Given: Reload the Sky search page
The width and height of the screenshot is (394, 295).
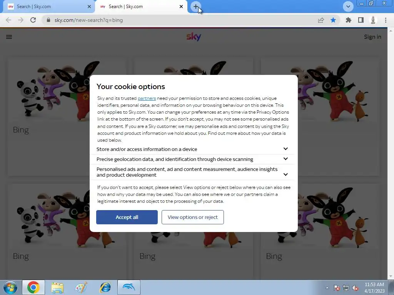Looking at the screenshot, I should tap(33, 20).
